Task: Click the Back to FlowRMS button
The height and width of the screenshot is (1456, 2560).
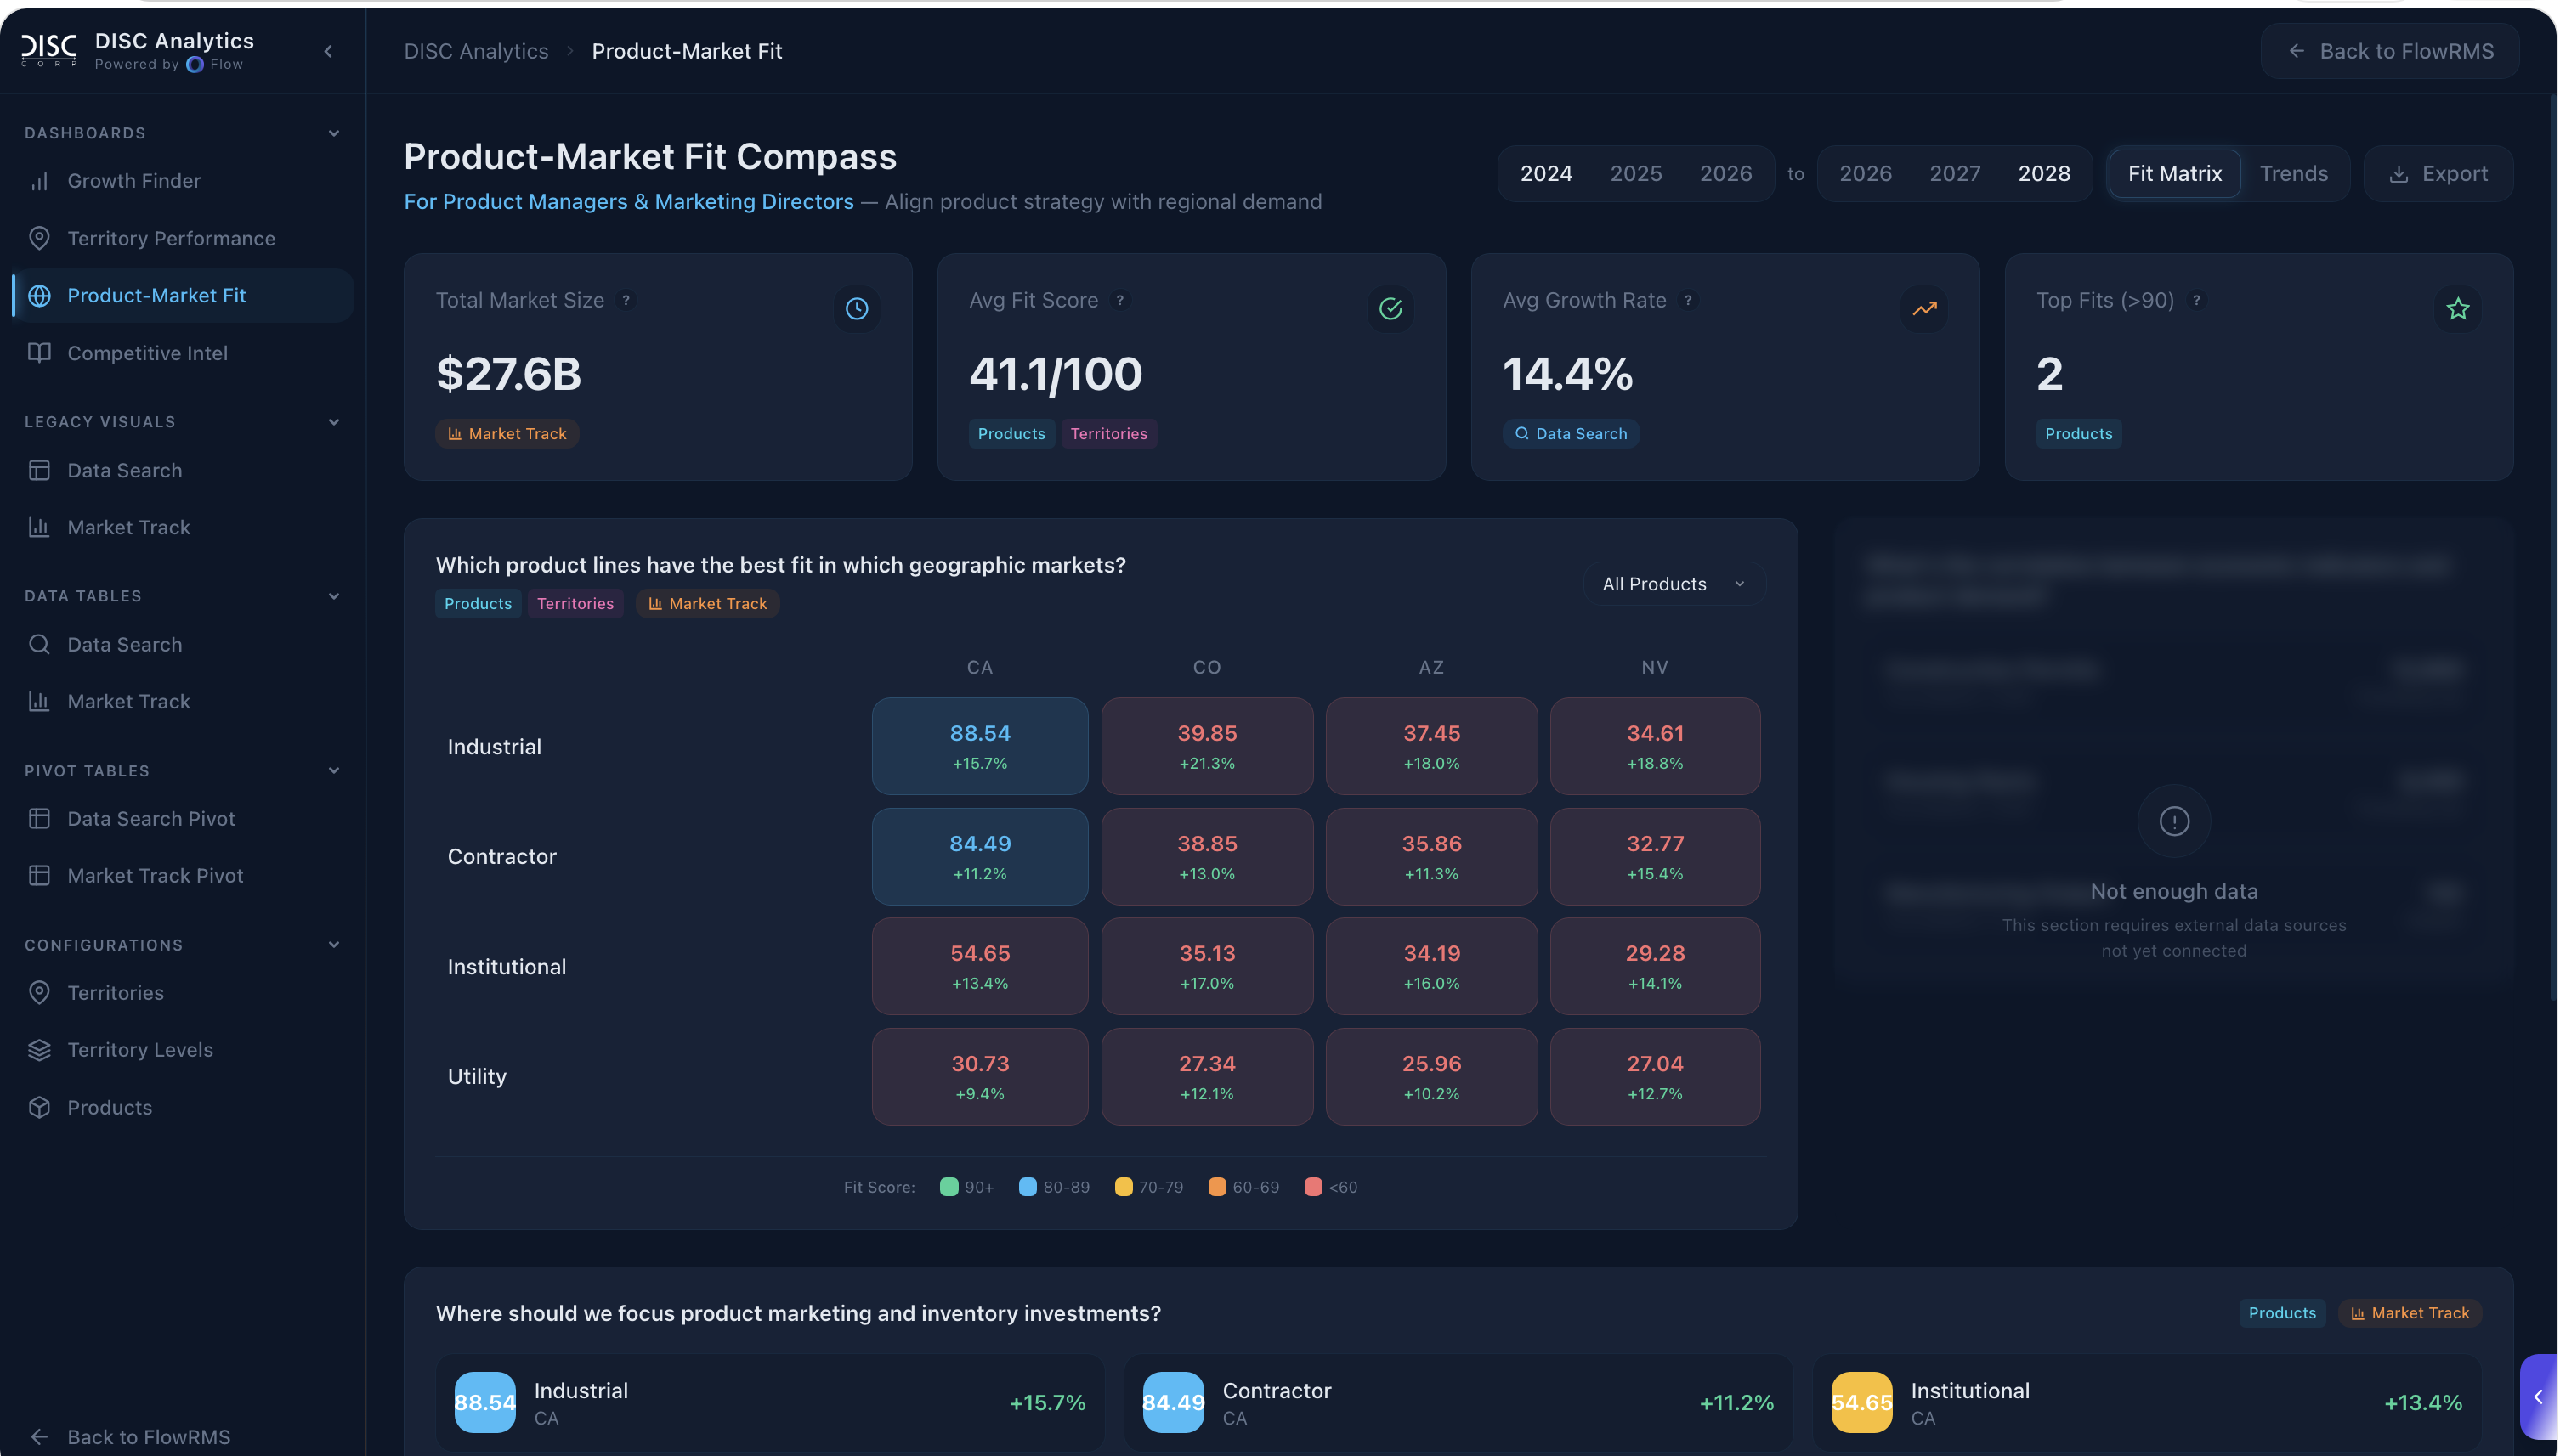Action: pyautogui.click(x=2390, y=51)
